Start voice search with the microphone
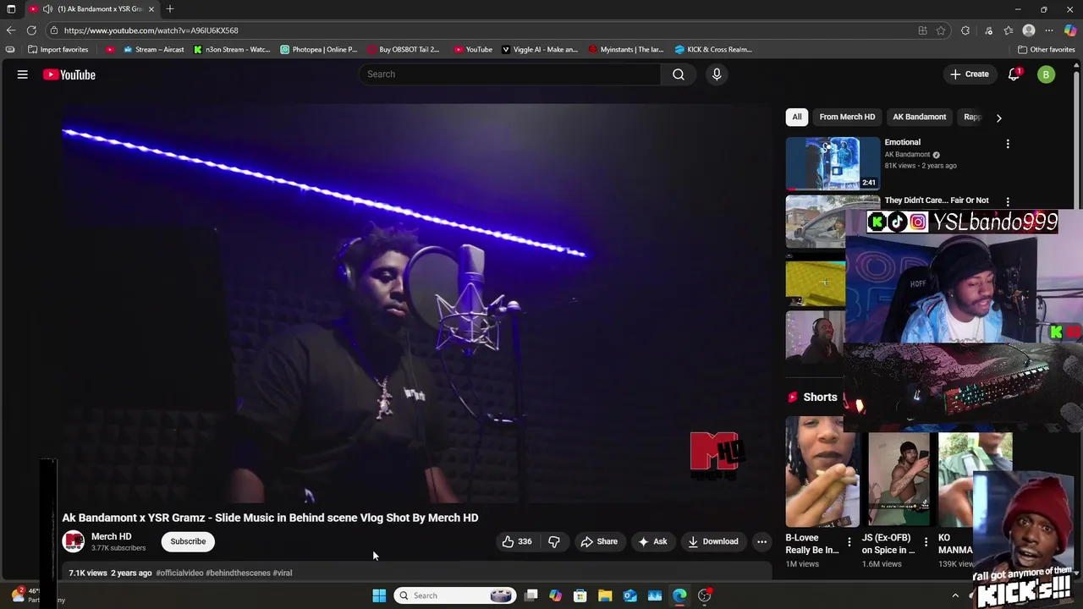Image resolution: width=1083 pixels, height=609 pixels. pyautogui.click(x=717, y=74)
